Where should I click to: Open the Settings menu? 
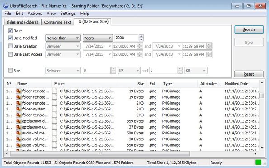pos(68,14)
